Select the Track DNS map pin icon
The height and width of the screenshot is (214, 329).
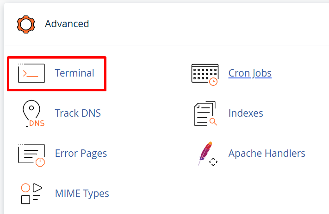(x=33, y=113)
